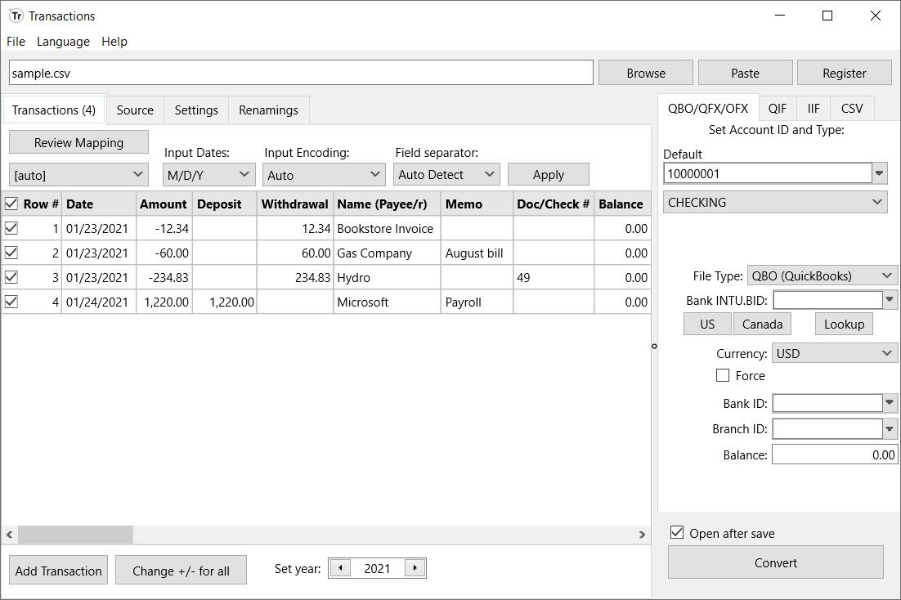Viewport: 901px width, 600px height.
Task: Enable the Force currency checkbox
Action: click(x=723, y=376)
